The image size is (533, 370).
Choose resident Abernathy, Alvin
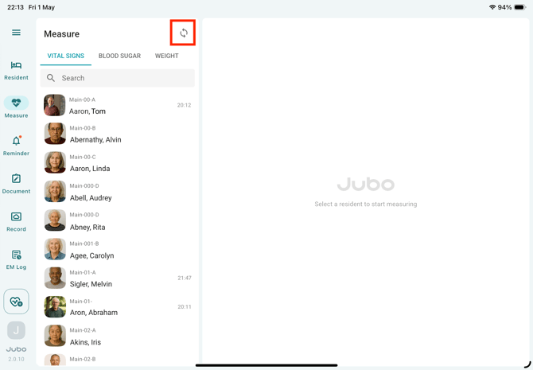tap(118, 134)
